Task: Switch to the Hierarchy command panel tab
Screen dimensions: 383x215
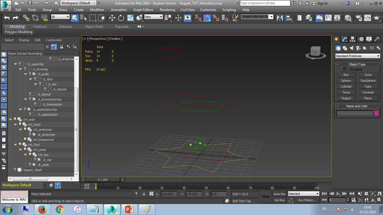Action: [x=352, y=39]
